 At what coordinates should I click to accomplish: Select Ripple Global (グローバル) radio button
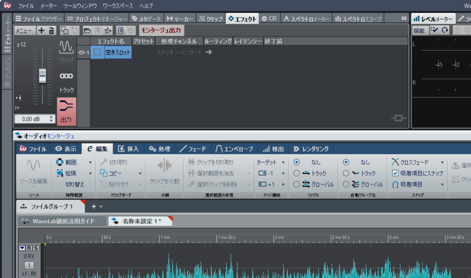(x=297, y=184)
